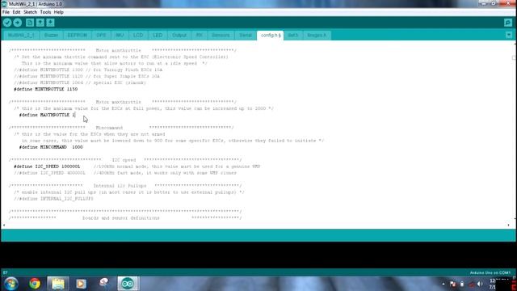Open the File menu

6,12
